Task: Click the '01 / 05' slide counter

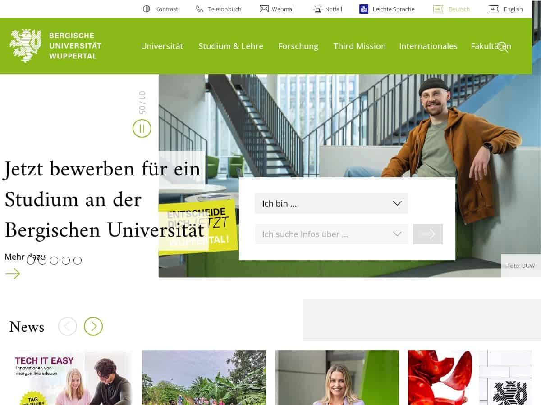Action: coord(142,103)
